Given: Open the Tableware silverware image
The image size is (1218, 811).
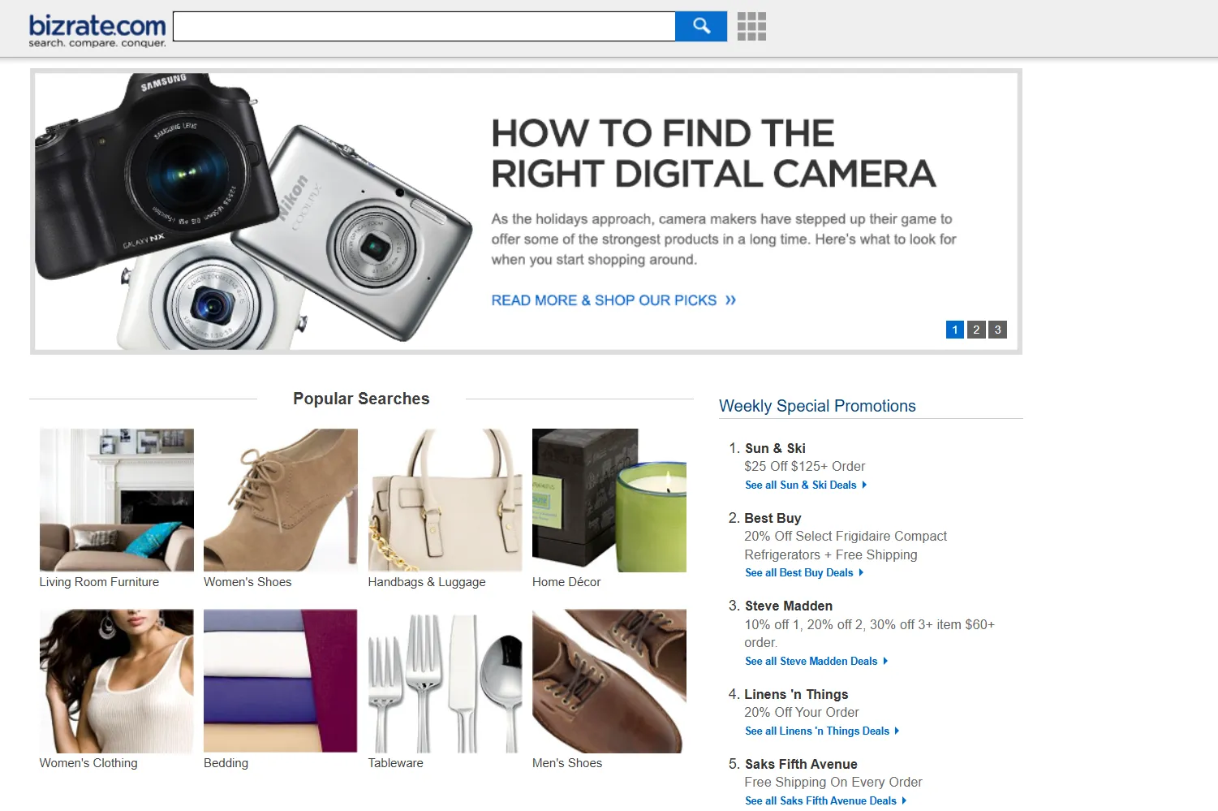Looking at the screenshot, I should [x=445, y=681].
